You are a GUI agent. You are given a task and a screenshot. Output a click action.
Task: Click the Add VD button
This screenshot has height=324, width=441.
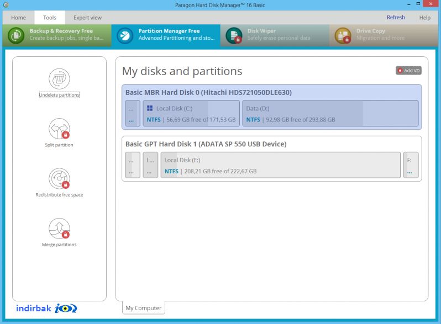408,71
